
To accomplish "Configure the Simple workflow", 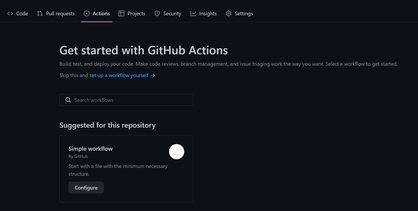I will click(86, 188).
